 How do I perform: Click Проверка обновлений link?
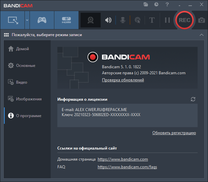123,80
